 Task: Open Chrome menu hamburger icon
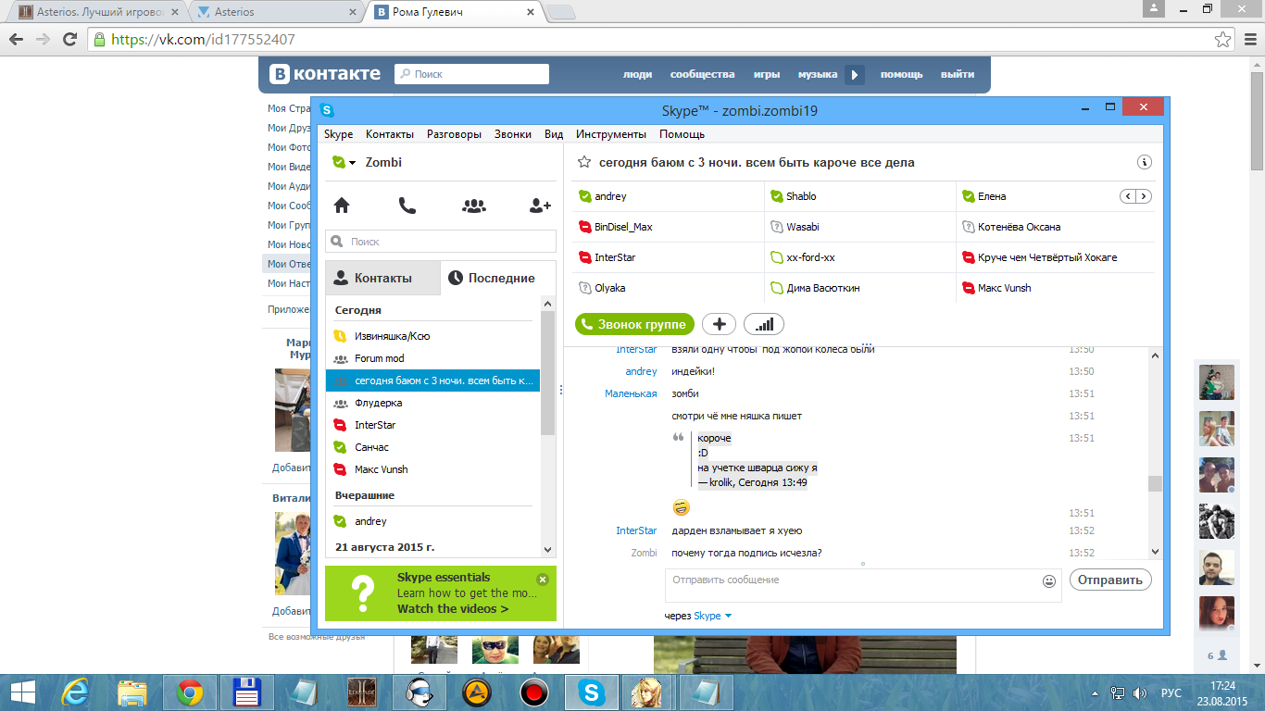coord(1248,40)
